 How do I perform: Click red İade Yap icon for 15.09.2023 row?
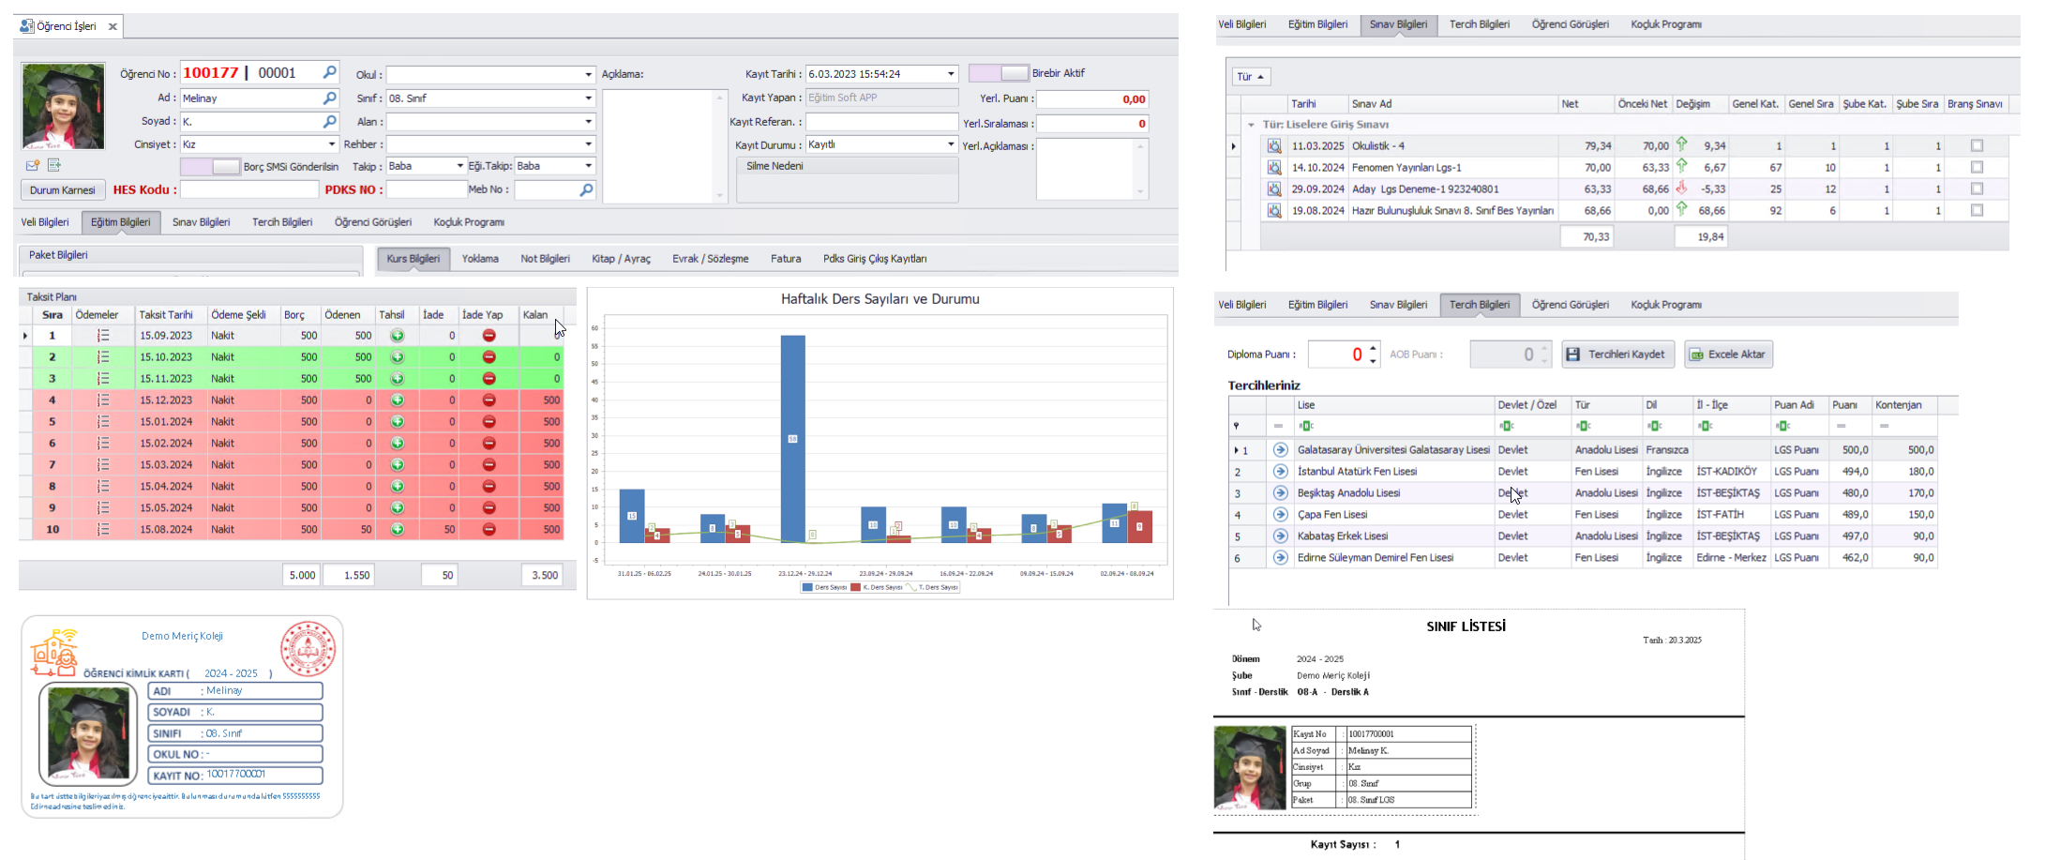(x=489, y=335)
